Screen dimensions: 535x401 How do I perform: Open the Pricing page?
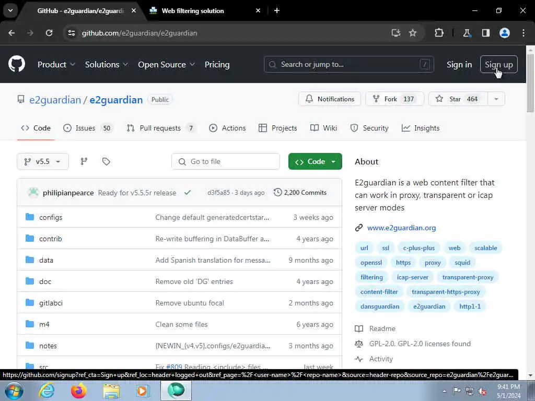tap(217, 64)
